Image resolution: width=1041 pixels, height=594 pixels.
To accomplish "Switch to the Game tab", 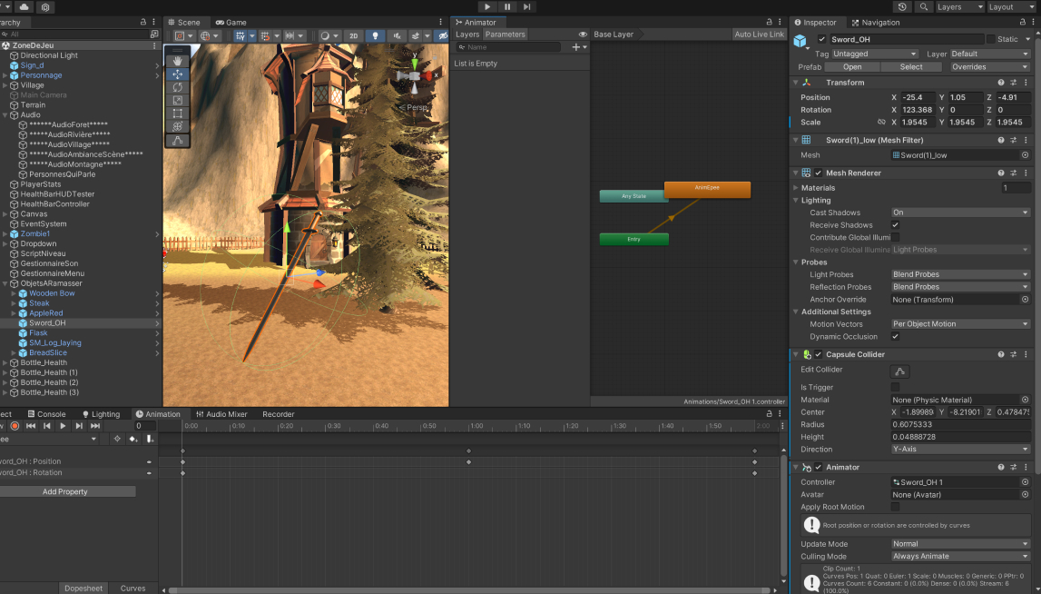I will point(231,22).
